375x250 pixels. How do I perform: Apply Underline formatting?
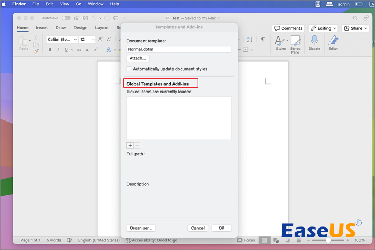point(66,50)
